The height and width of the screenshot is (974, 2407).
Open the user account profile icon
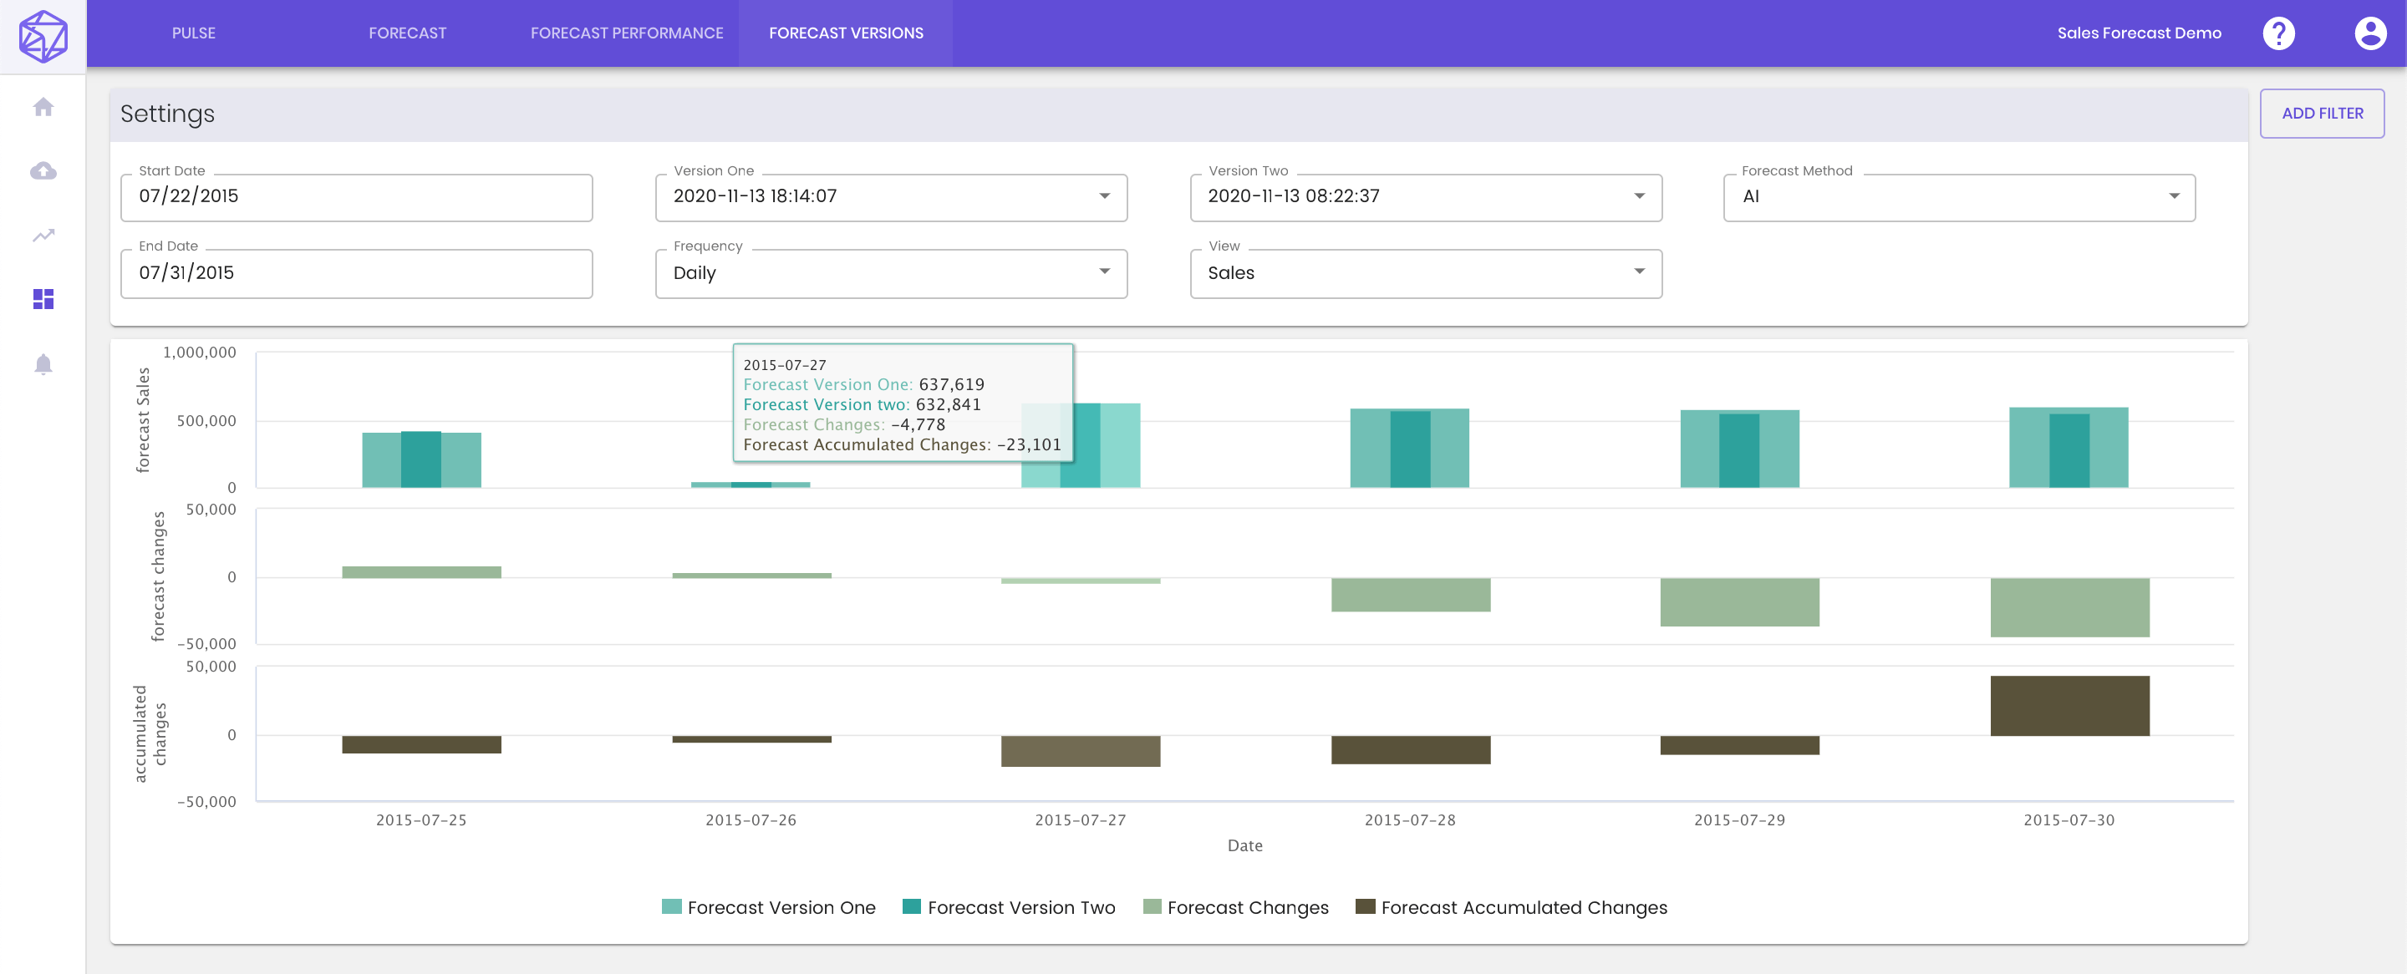tap(2369, 33)
